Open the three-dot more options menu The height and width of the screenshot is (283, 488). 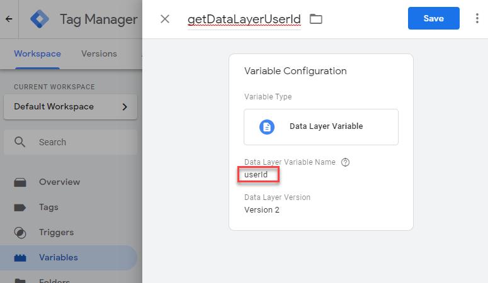(477, 18)
